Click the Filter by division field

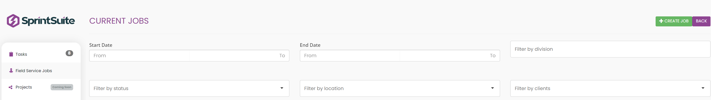(610, 49)
